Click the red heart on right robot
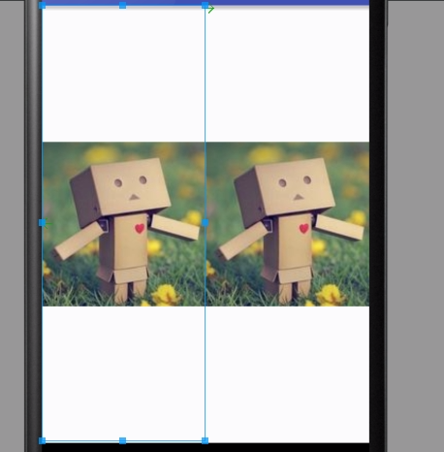The width and height of the screenshot is (444, 452). coord(303,229)
